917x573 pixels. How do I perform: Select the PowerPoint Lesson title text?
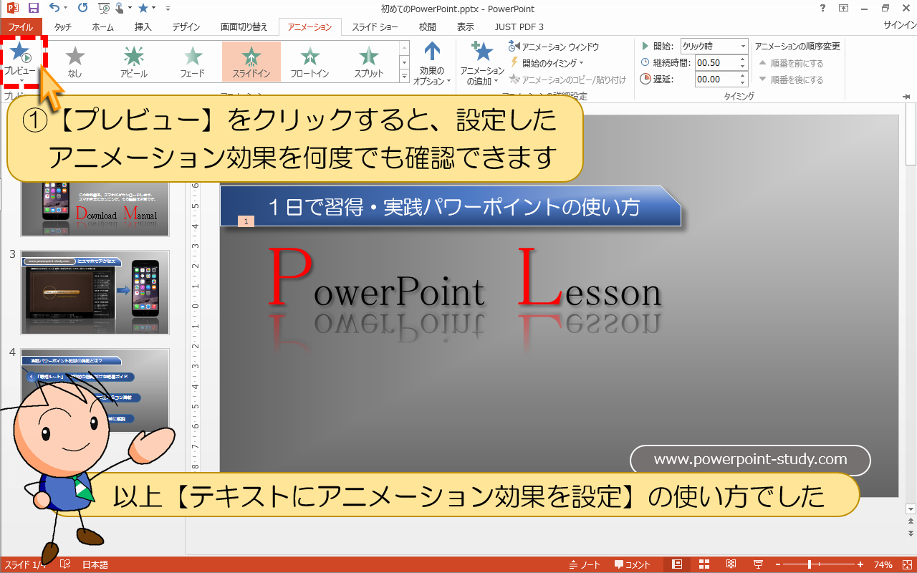[464, 278]
